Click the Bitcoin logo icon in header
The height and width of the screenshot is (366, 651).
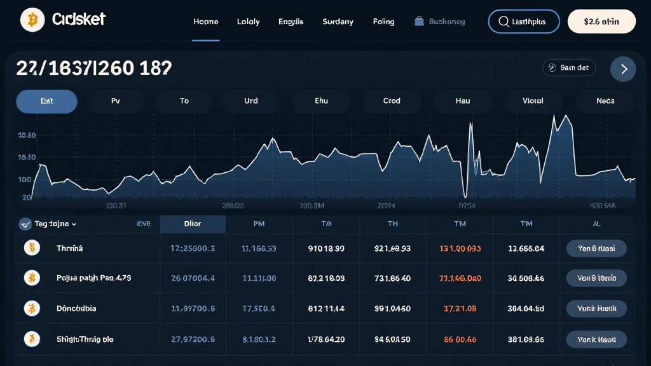[x=32, y=20]
